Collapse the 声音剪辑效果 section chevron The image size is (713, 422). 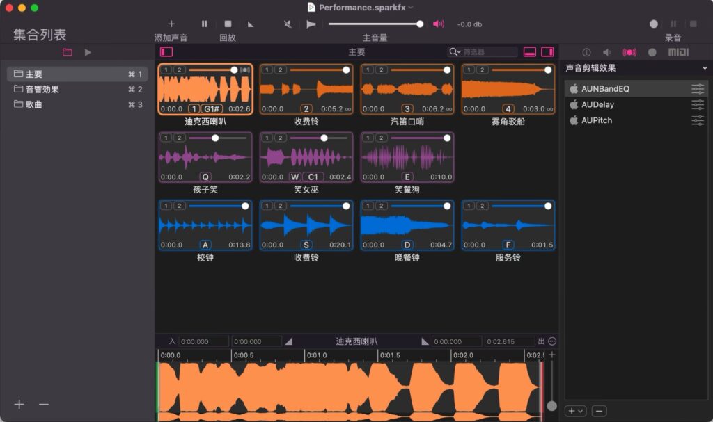point(704,67)
